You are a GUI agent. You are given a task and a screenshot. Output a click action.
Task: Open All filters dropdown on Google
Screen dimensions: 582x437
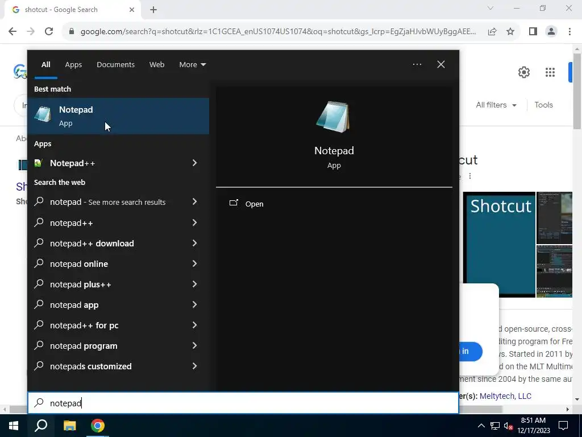[496, 105]
